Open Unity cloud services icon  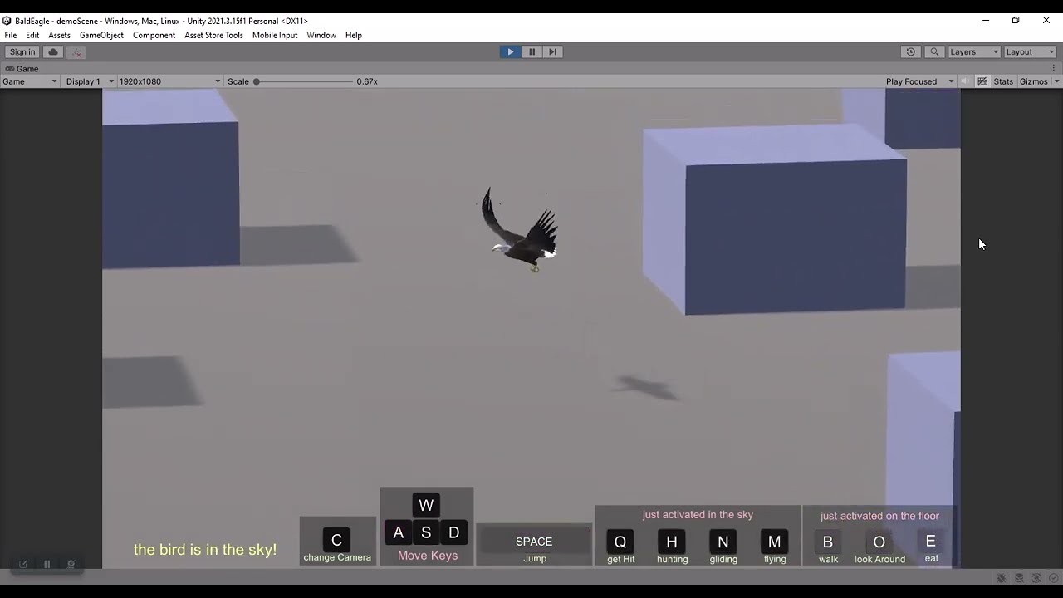(x=53, y=51)
